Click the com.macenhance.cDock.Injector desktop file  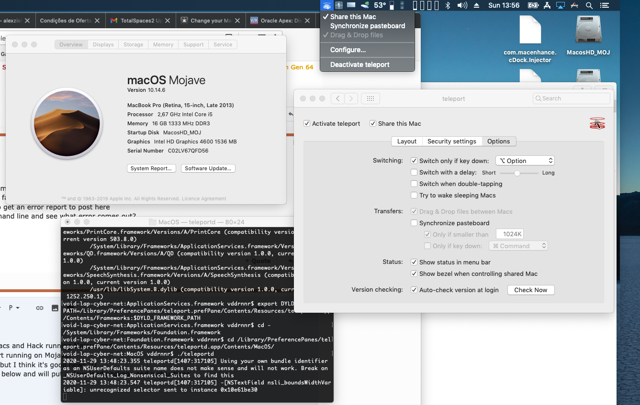coord(530,39)
